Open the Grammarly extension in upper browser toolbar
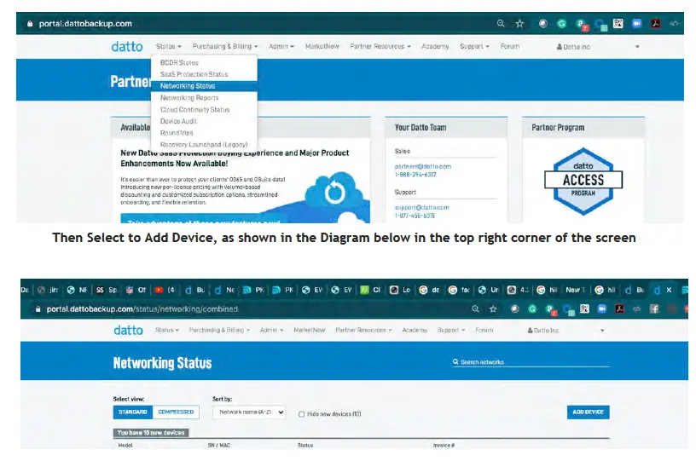The width and height of the screenshot is (696, 467). point(561,24)
